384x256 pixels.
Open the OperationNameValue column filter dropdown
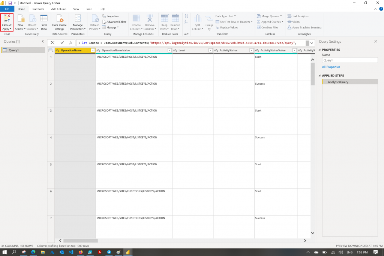tap(169, 50)
